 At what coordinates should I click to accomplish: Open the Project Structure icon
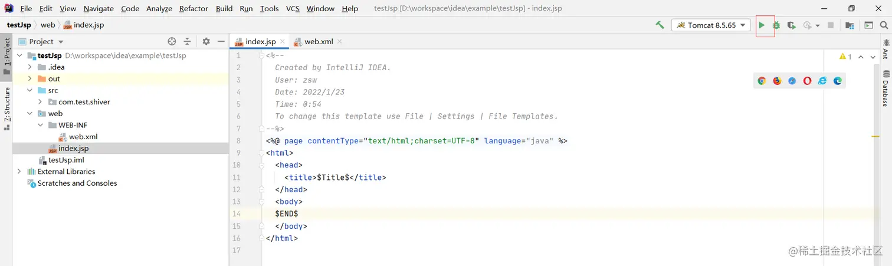[x=850, y=25]
